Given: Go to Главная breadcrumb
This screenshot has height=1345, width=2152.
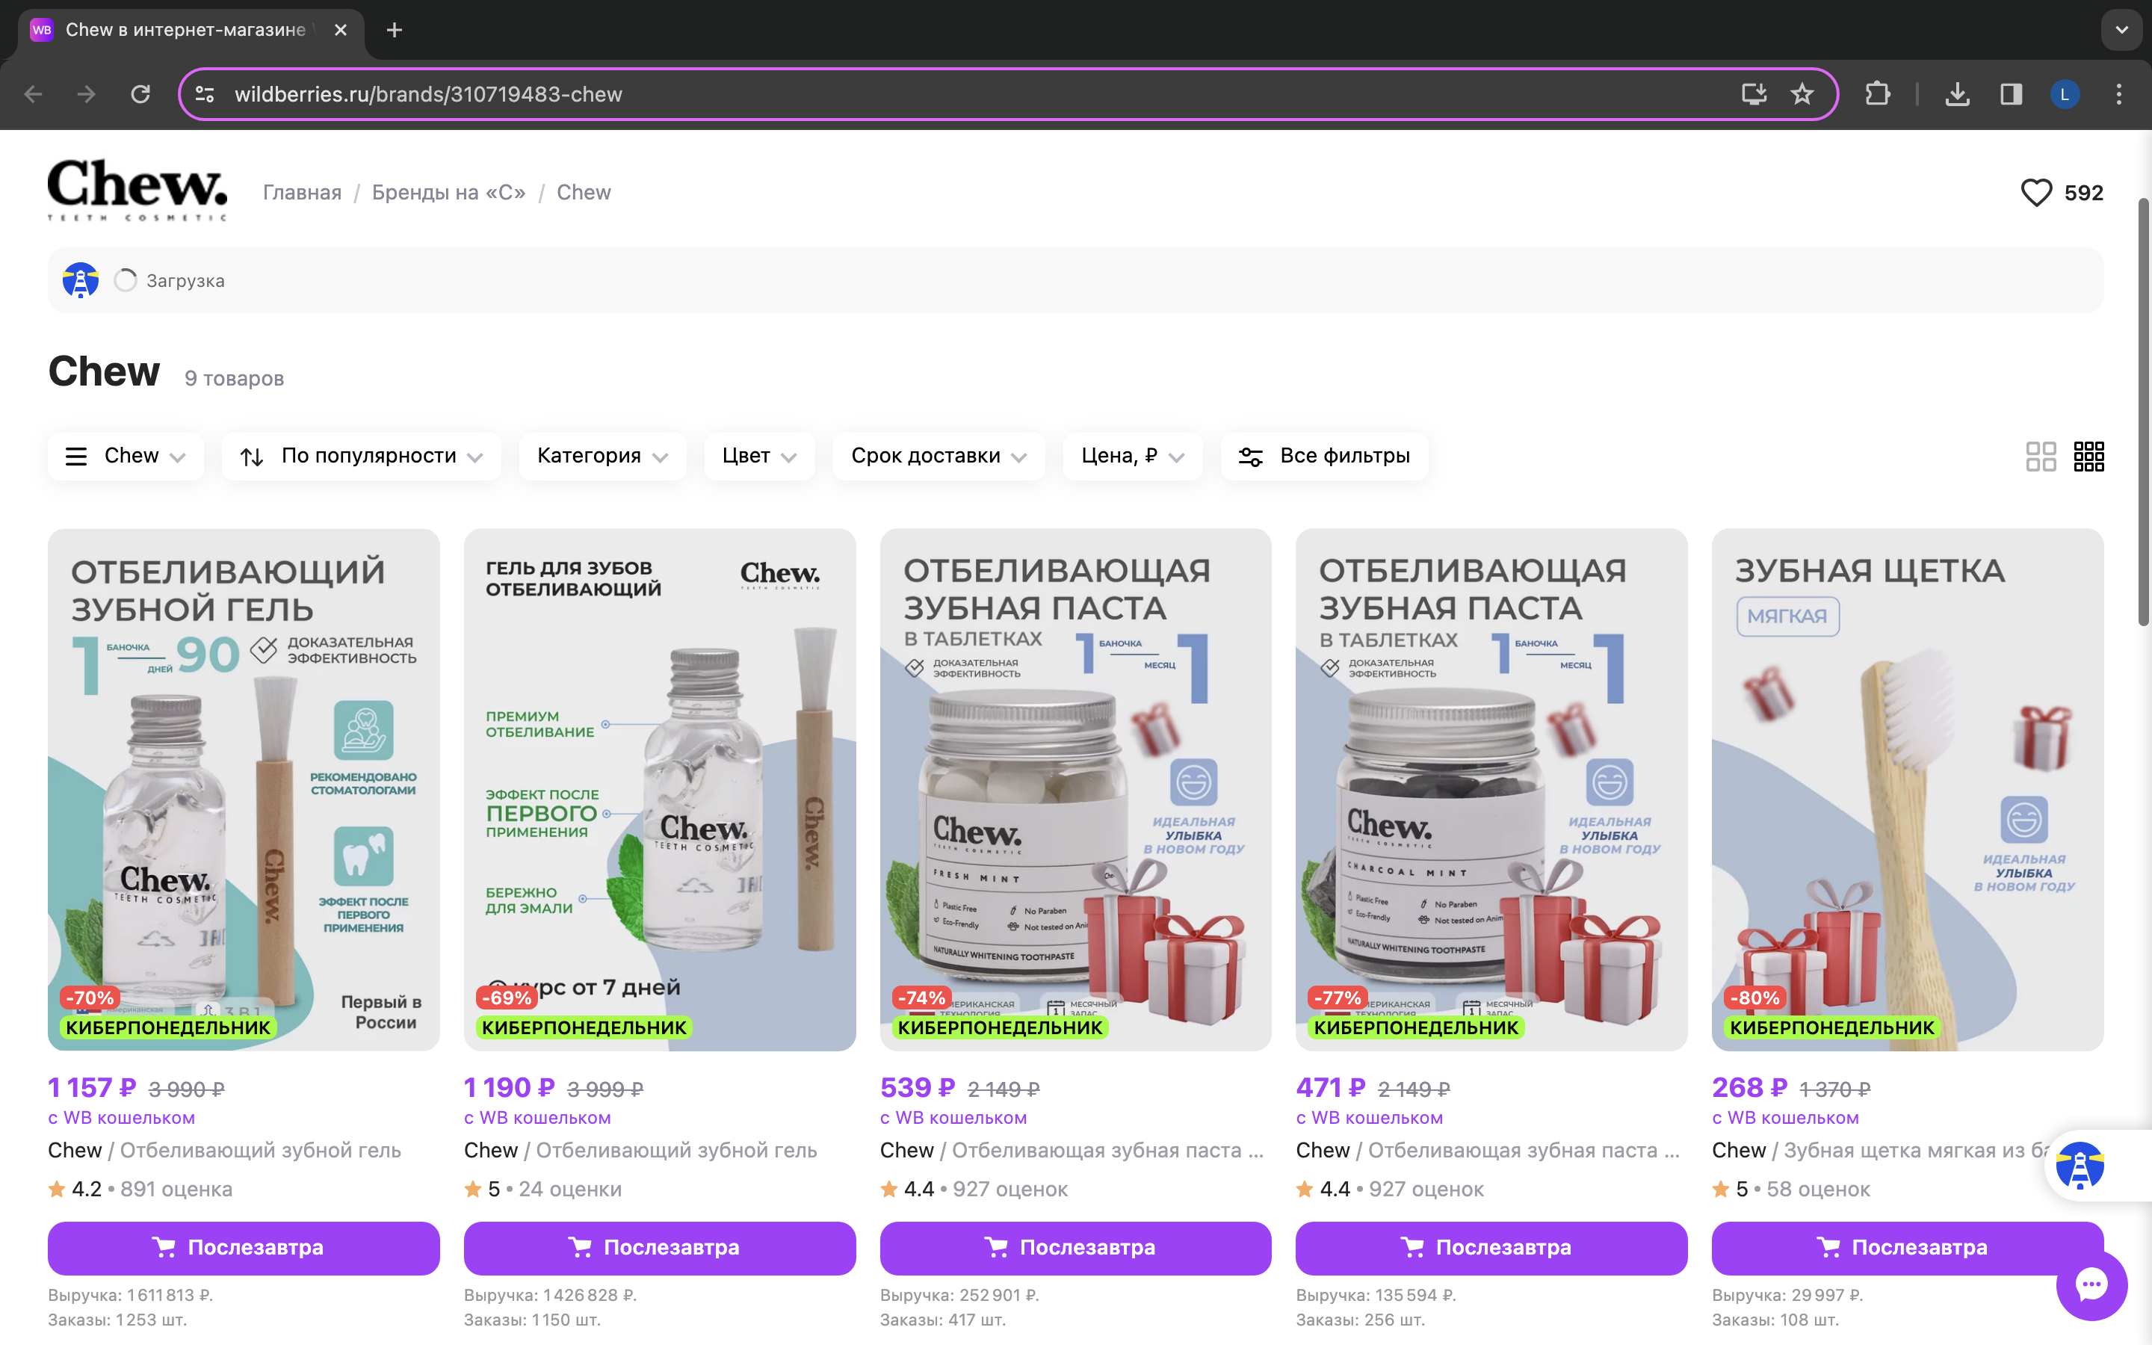Looking at the screenshot, I should pos(303,193).
